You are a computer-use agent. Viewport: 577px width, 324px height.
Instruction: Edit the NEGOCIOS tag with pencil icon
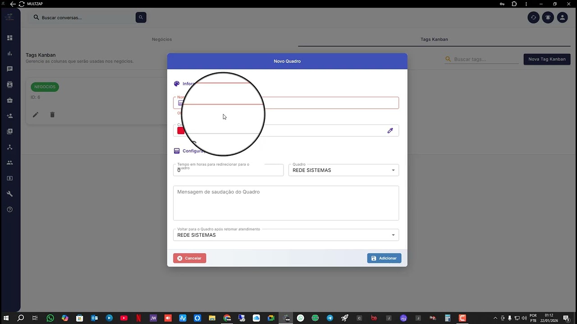coord(36,115)
